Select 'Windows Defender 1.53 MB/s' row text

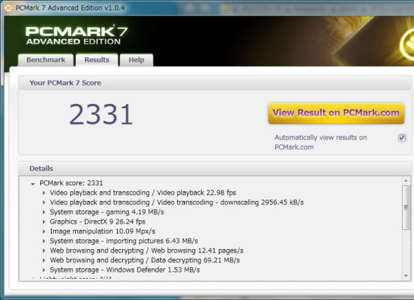[125, 270]
